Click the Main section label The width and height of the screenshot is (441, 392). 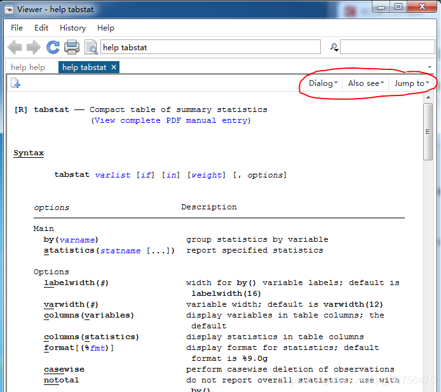pyautogui.click(x=44, y=228)
